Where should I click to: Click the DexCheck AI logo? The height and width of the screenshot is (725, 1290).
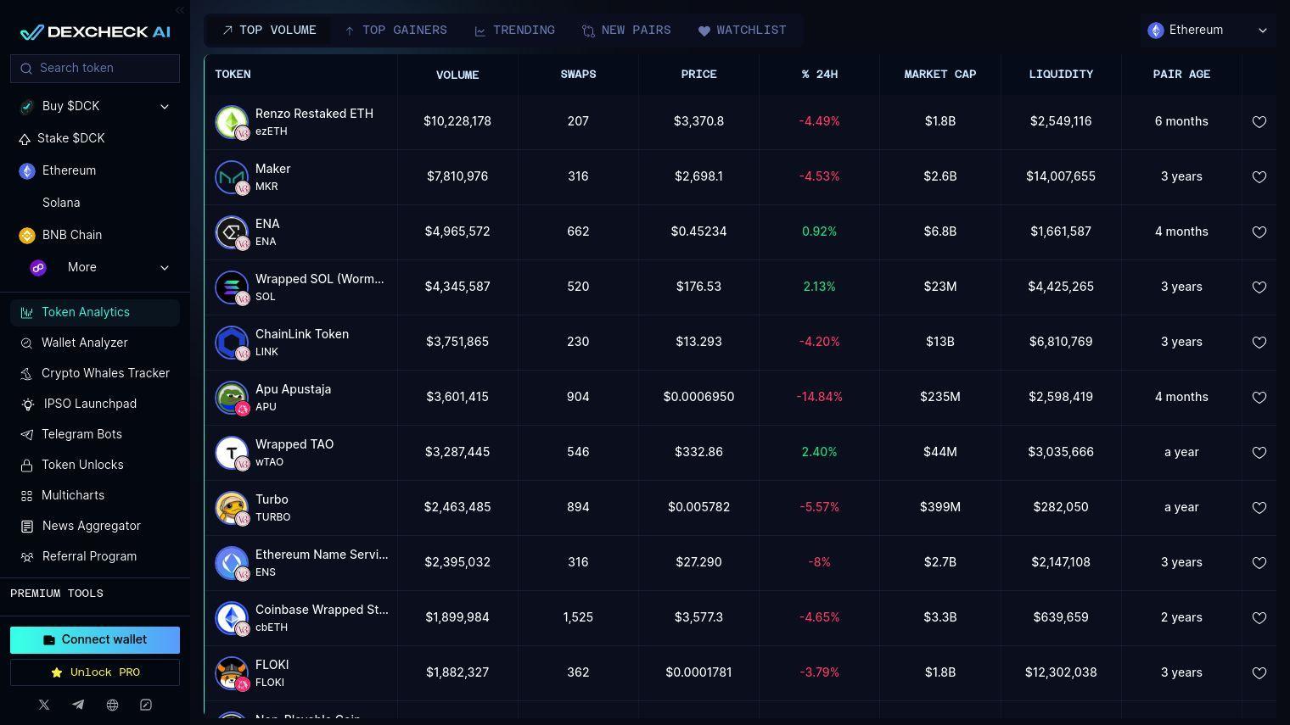(x=95, y=32)
